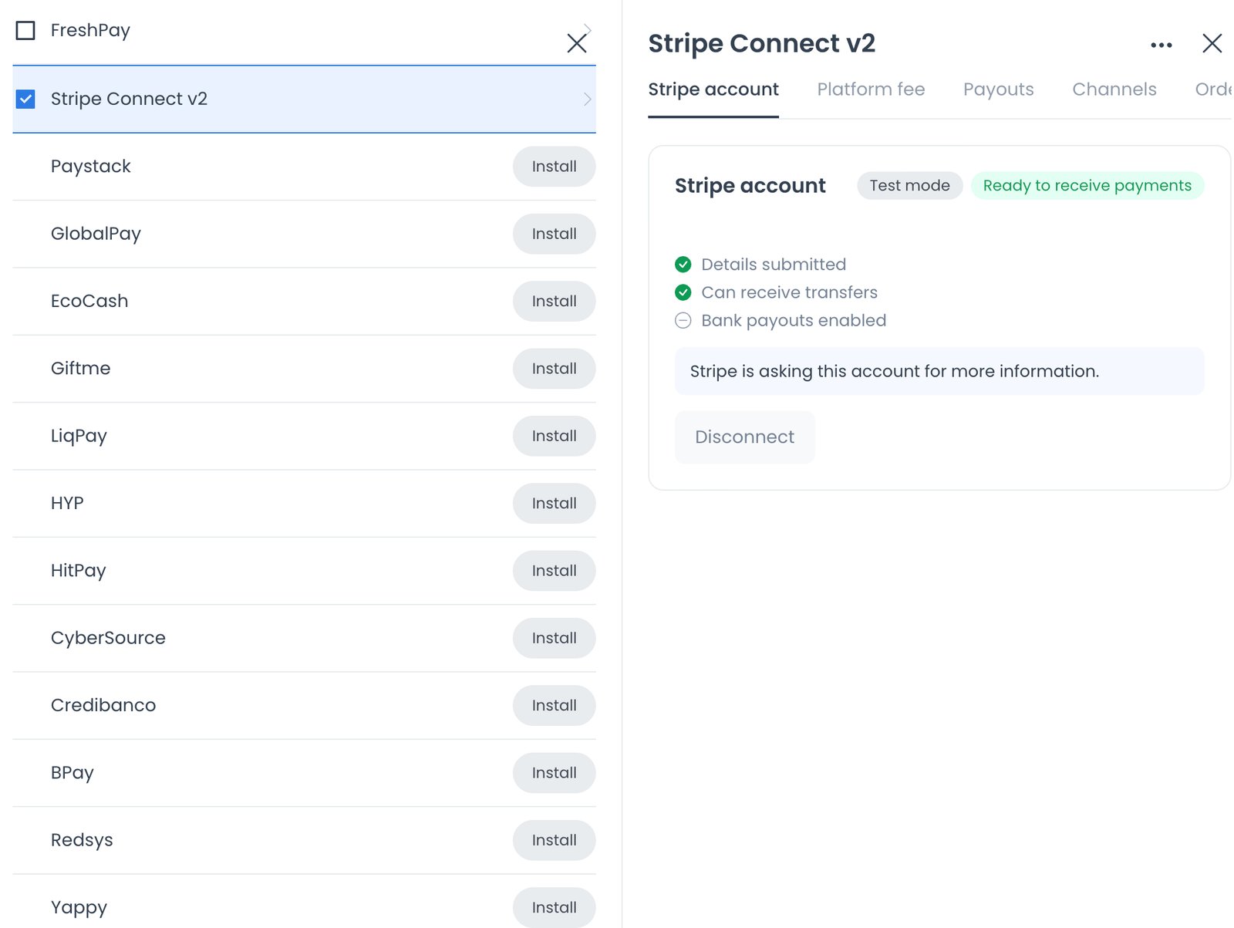1234x928 pixels.
Task: Click the CyberSource provider name
Action: (x=108, y=638)
